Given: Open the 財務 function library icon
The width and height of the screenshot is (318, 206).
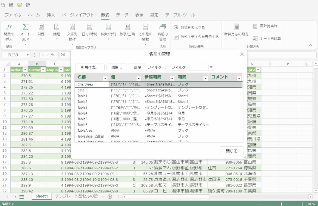Looking at the screenshot, I should coord(41,27).
